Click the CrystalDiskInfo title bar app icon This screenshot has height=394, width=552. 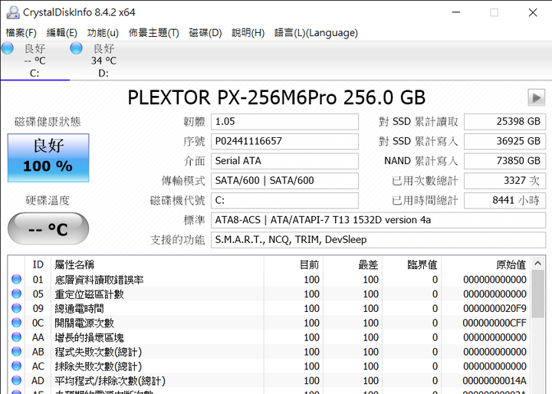pos(13,12)
